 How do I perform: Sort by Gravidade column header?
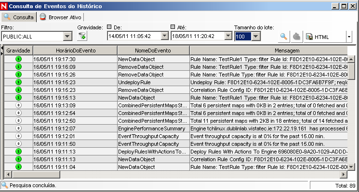click(18, 50)
